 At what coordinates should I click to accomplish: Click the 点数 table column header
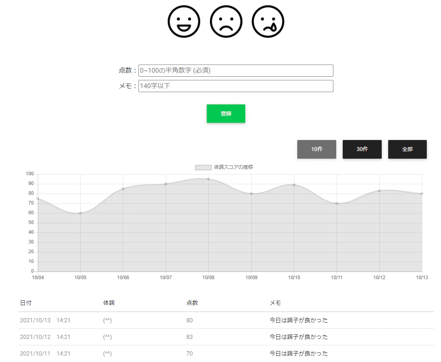pyautogui.click(x=192, y=303)
